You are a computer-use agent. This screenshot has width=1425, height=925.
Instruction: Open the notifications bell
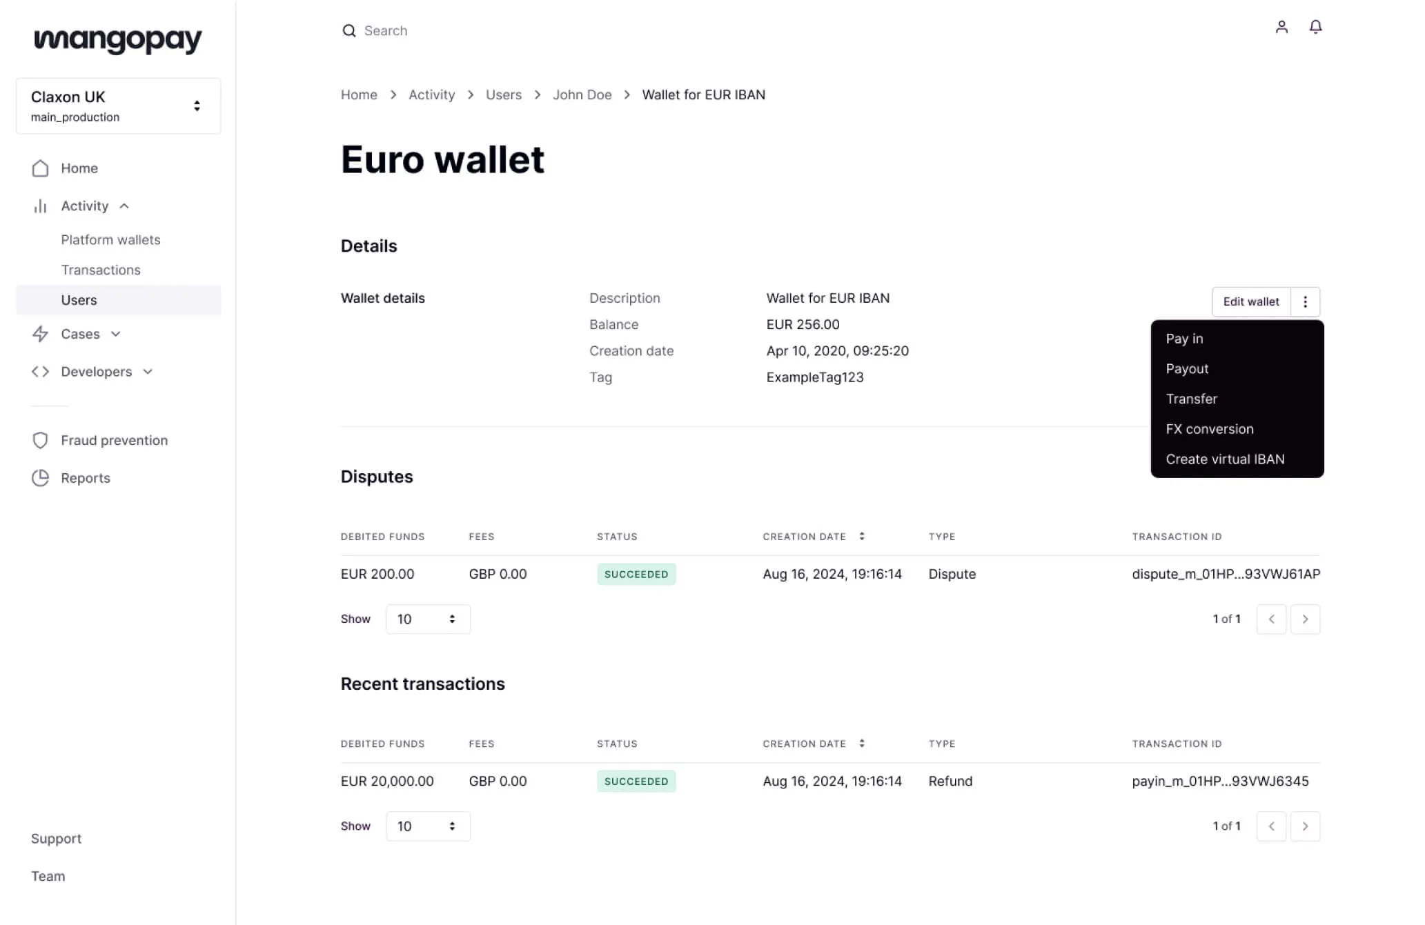tap(1315, 27)
